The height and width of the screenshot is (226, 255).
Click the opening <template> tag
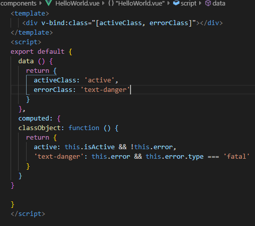pos(30,14)
